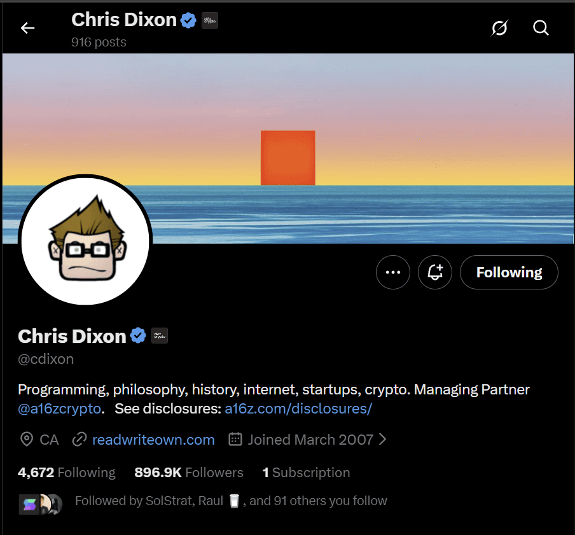Viewport: 575px width, 535px height.
Task: Turn on post notifications bell
Action: click(435, 272)
